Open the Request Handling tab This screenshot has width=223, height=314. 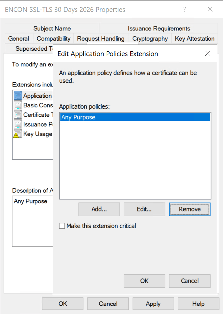[x=101, y=38]
